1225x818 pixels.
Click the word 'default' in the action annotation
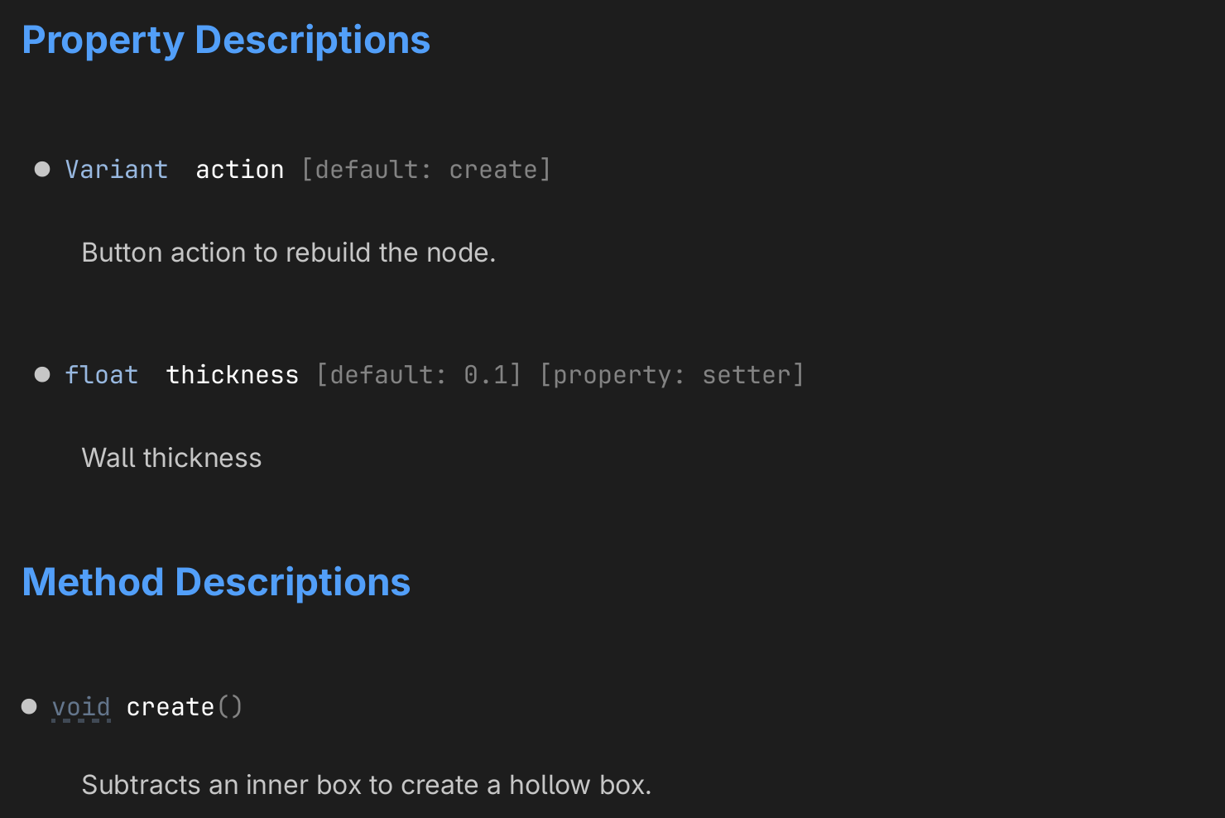pyautogui.click(x=367, y=170)
